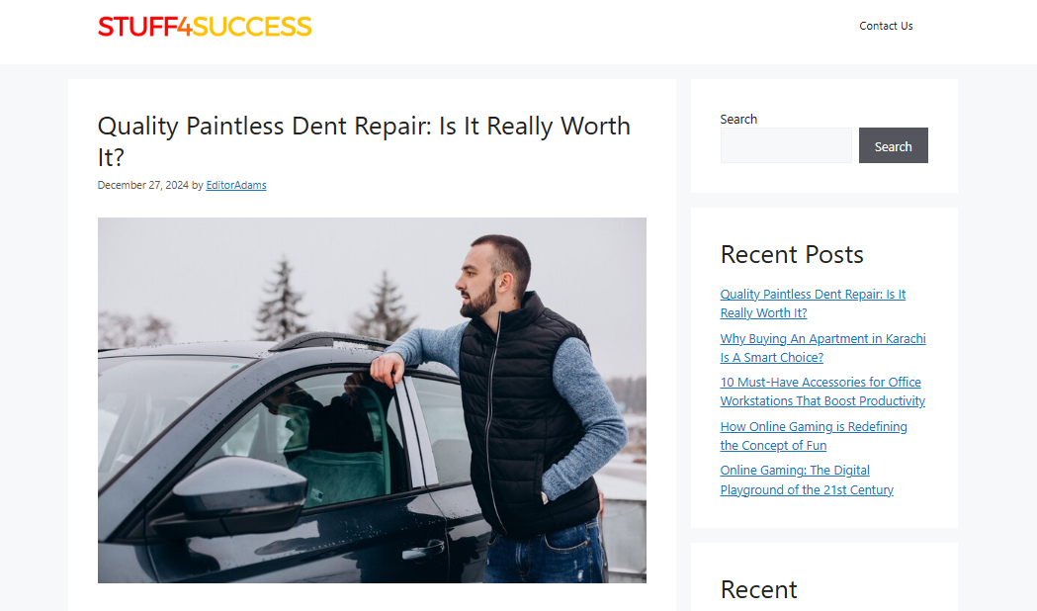Click the main article title heading

click(364, 140)
